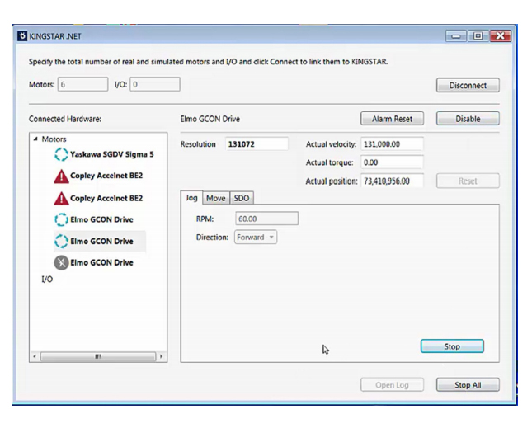The width and height of the screenshot is (532, 428).
Task: Click the RPM input field
Action: click(x=266, y=219)
